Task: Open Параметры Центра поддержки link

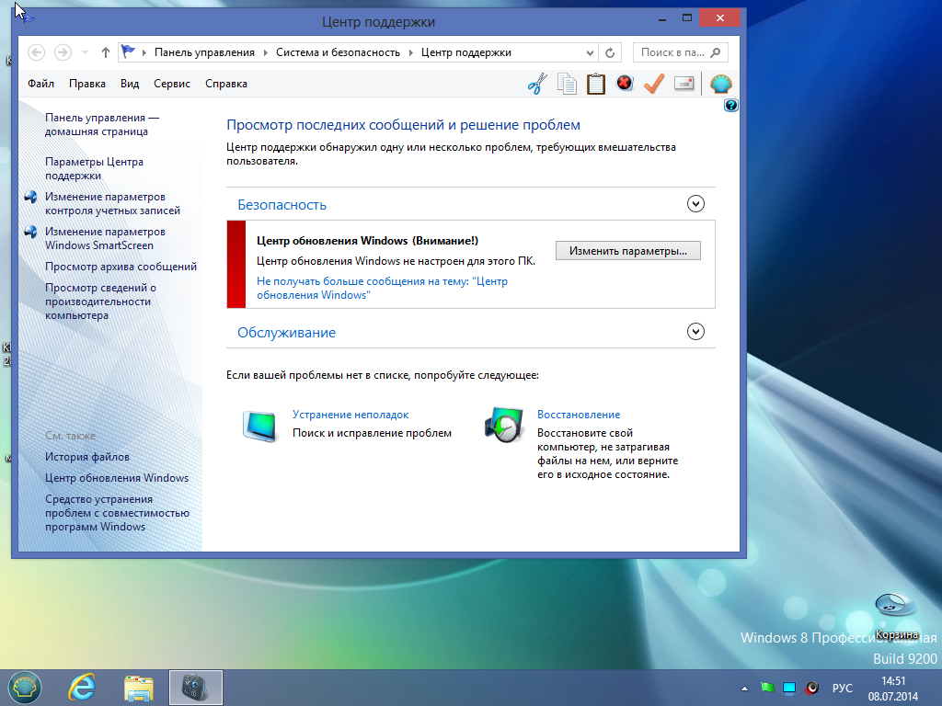Action: (95, 169)
